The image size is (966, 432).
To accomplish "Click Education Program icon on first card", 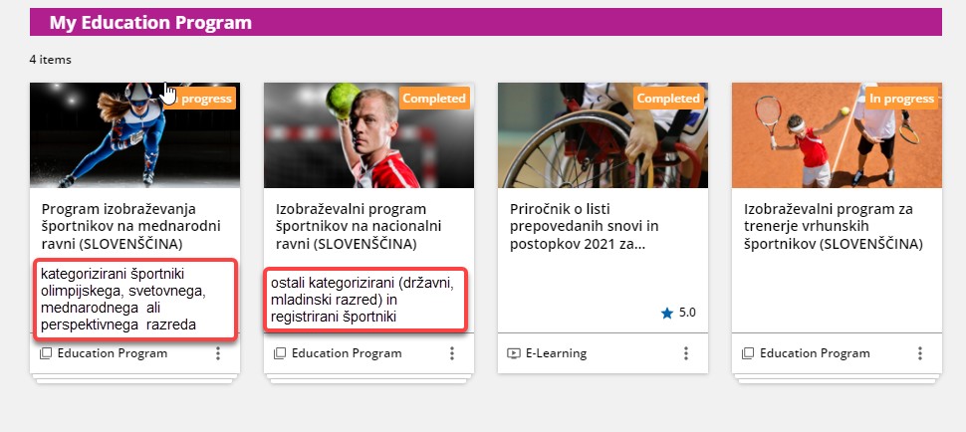I will point(46,353).
